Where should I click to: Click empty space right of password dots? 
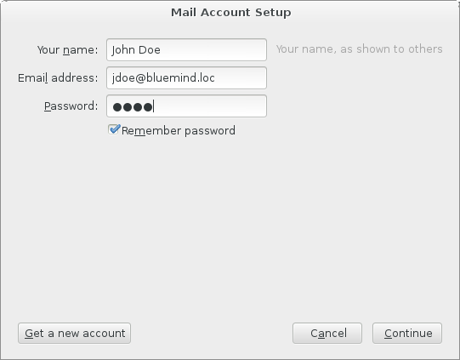(210, 106)
